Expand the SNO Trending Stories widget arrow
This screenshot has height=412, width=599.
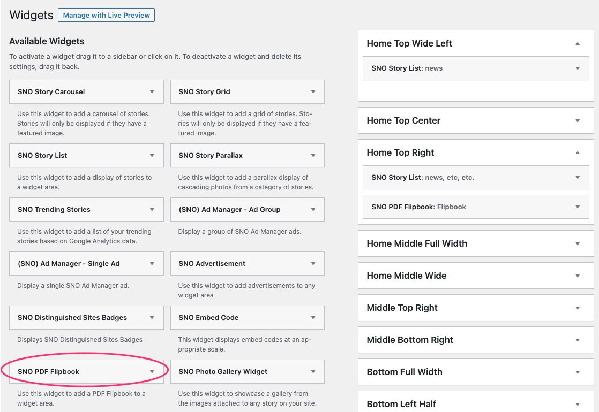pos(152,209)
